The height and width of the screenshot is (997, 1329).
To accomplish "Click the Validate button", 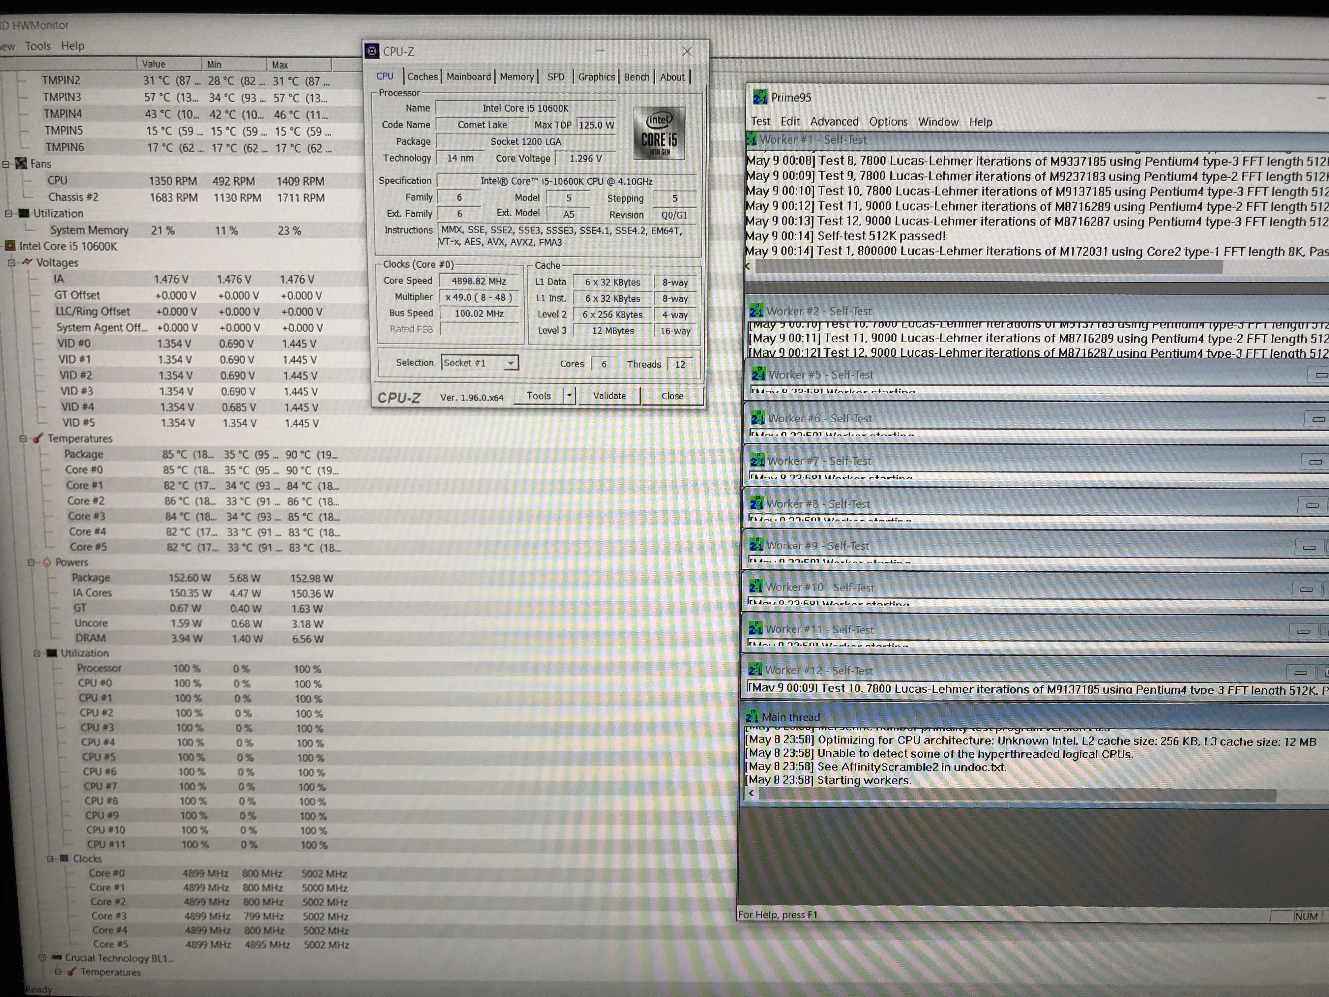I will [x=609, y=395].
